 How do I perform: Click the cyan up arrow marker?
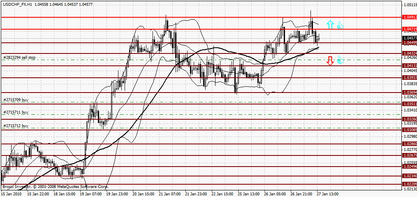point(330,24)
